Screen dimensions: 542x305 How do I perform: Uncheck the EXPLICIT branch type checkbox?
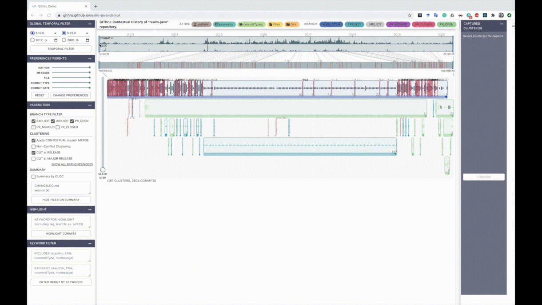pyautogui.click(x=33, y=121)
